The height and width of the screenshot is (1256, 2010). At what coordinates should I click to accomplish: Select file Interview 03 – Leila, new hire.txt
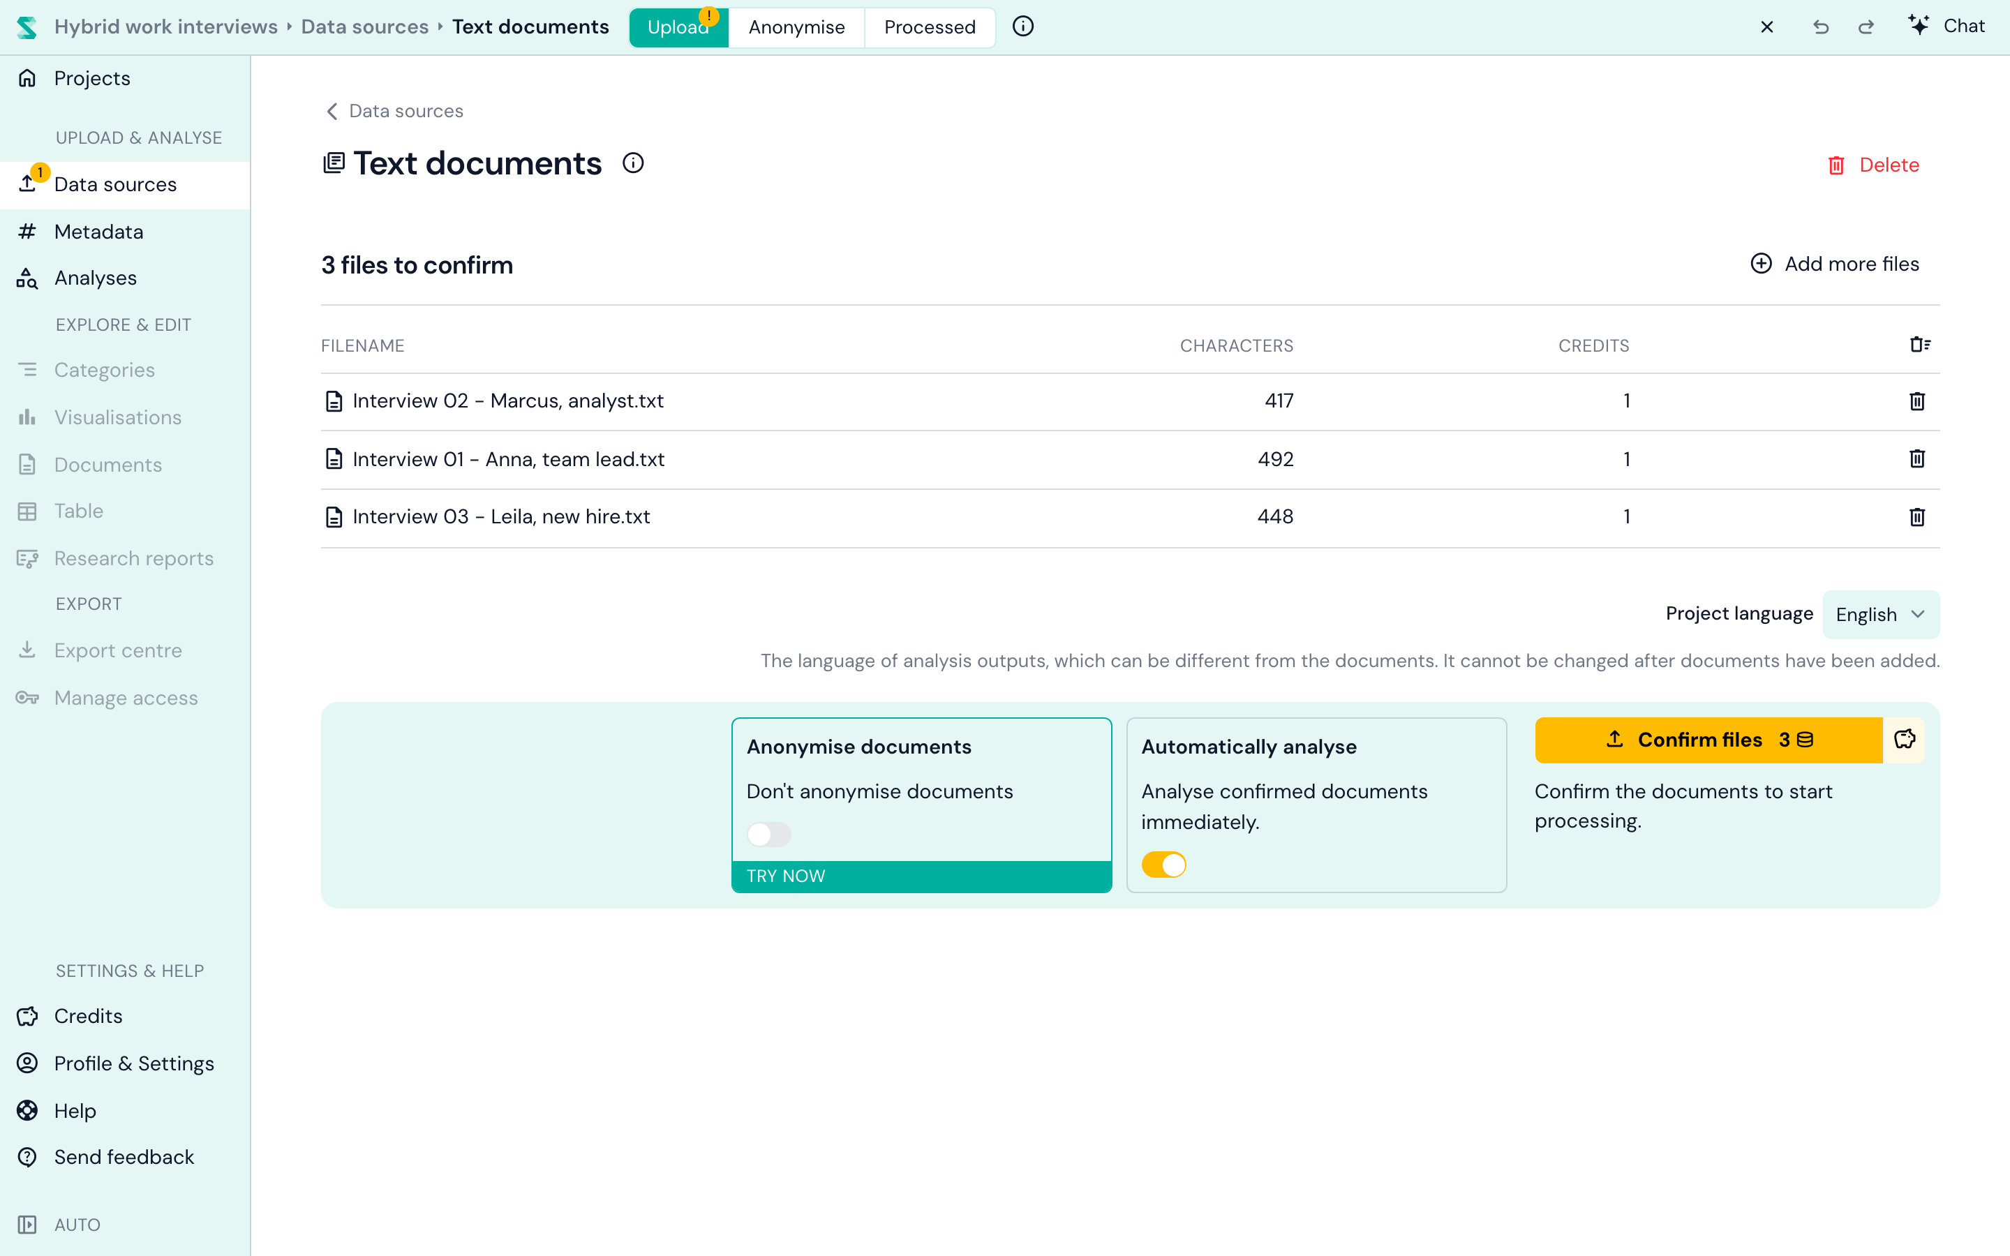(501, 516)
